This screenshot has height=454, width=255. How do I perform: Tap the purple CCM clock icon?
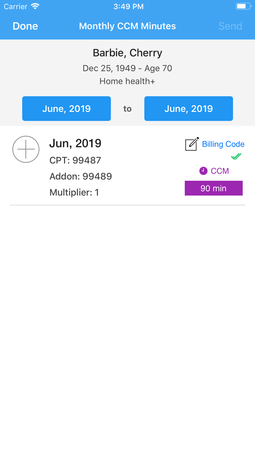(x=203, y=171)
